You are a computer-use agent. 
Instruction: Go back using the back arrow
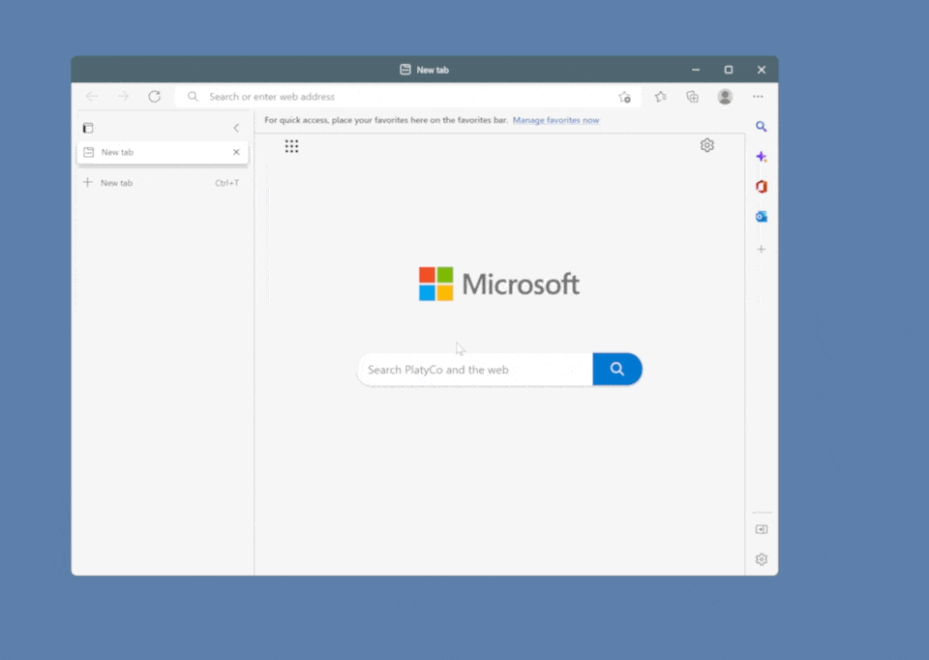92,97
